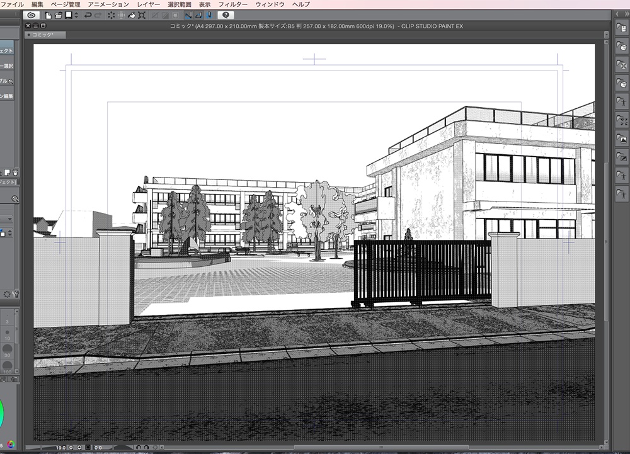Screen dimensions: 630x454
Task: Open tool property dropdown combo box
Action: click(x=6, y=219)
